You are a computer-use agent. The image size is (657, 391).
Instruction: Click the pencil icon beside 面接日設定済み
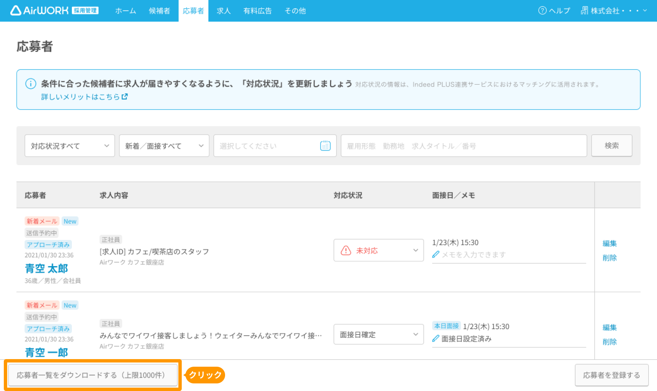[x=436, y=339]
